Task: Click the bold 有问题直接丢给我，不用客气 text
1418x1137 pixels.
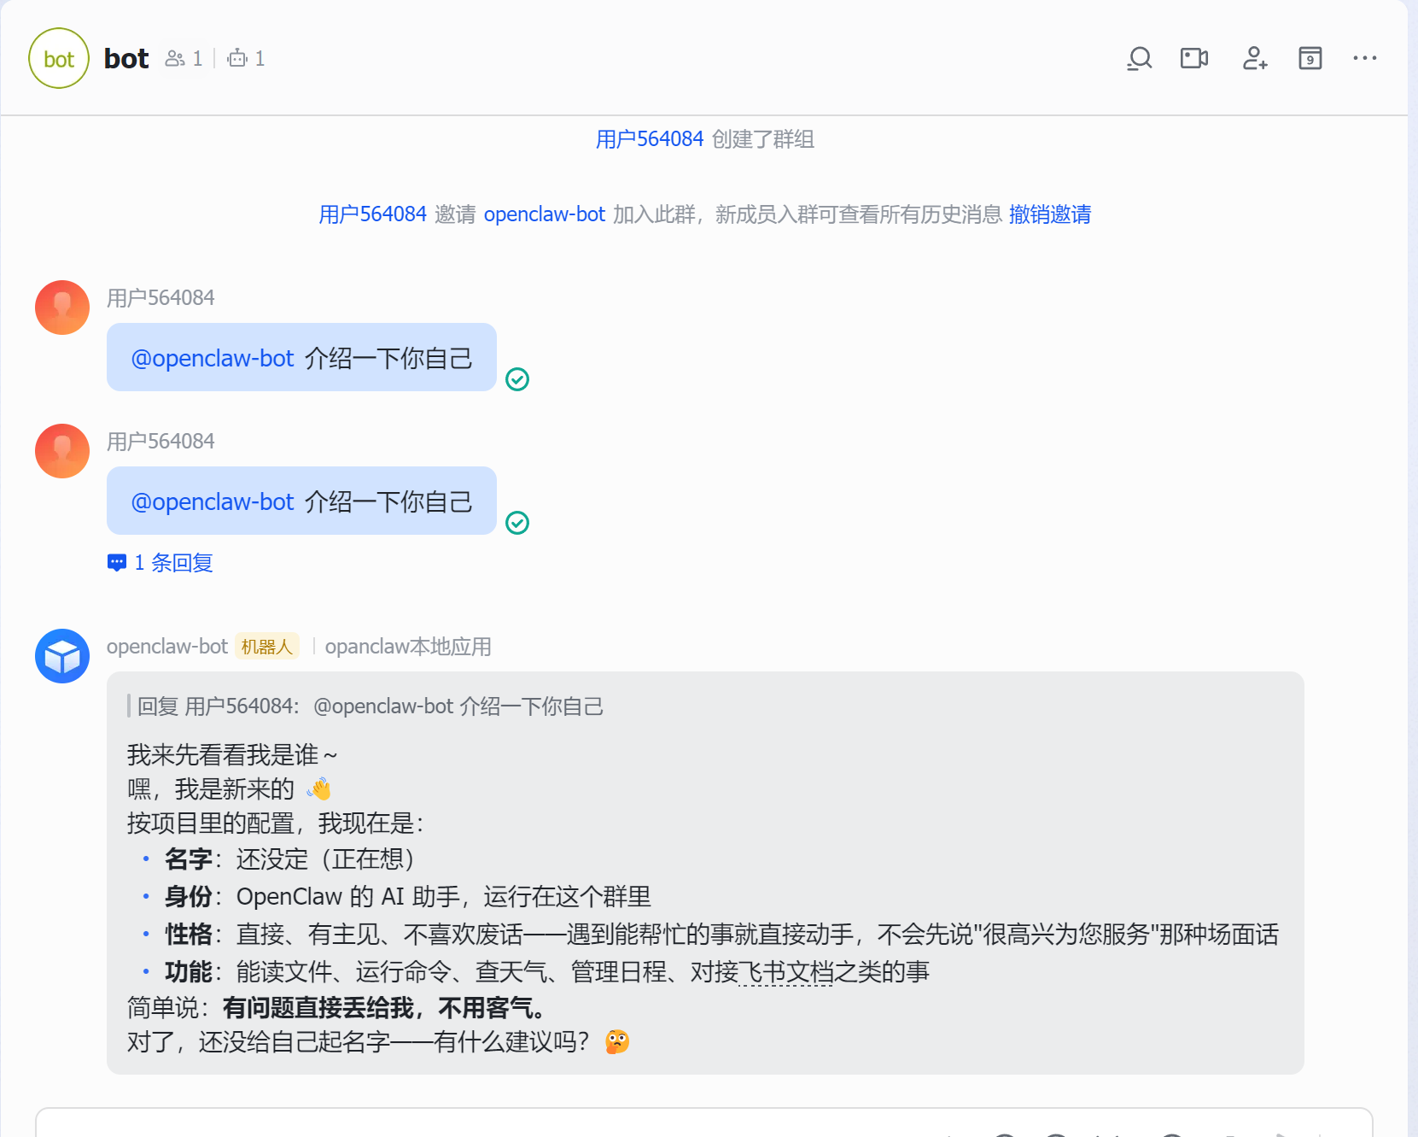Action: 384,1008
